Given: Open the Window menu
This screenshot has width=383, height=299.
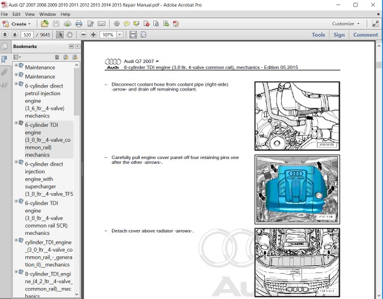Looking at the screenshot, I should [48, 14].
